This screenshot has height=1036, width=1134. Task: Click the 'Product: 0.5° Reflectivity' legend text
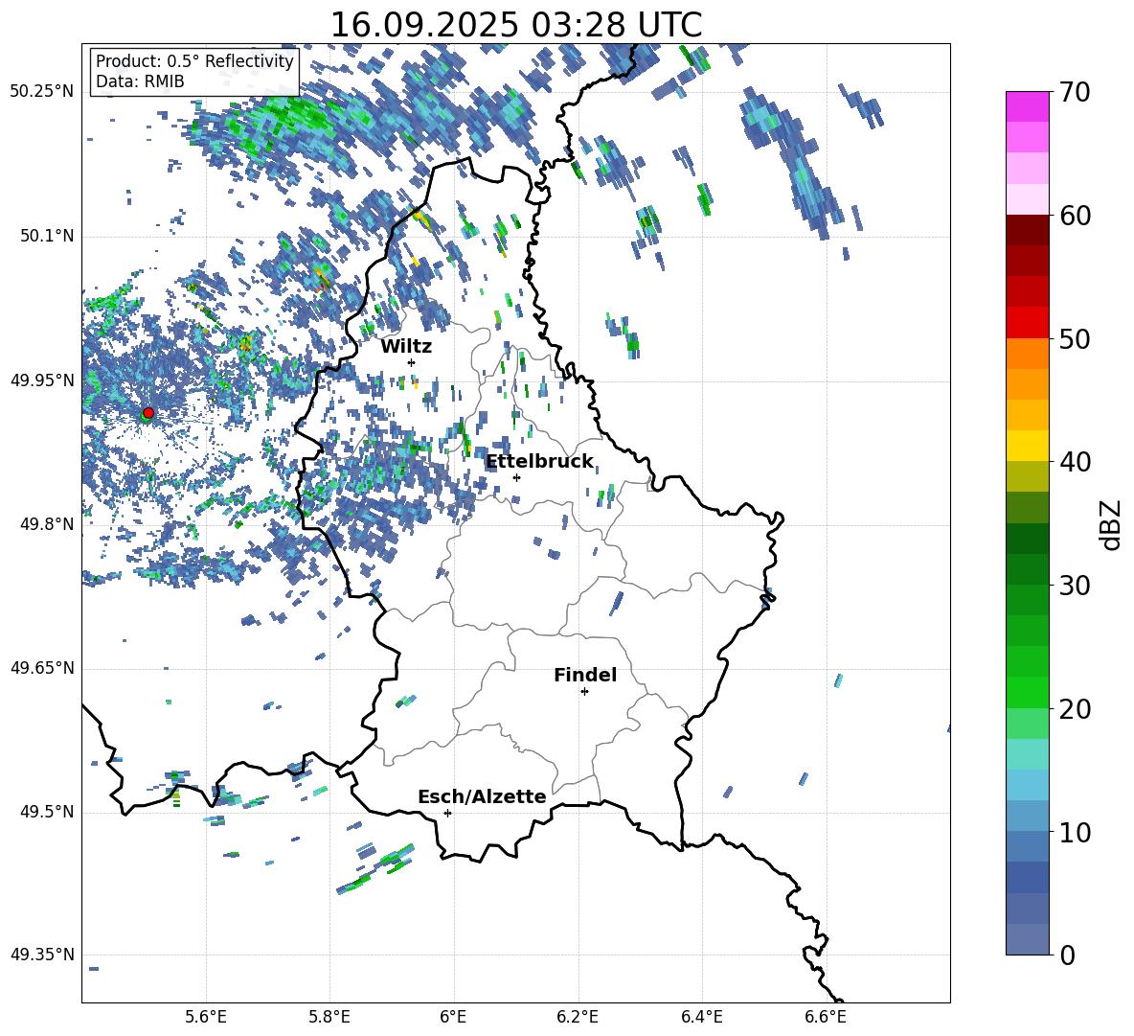point(194,60)
